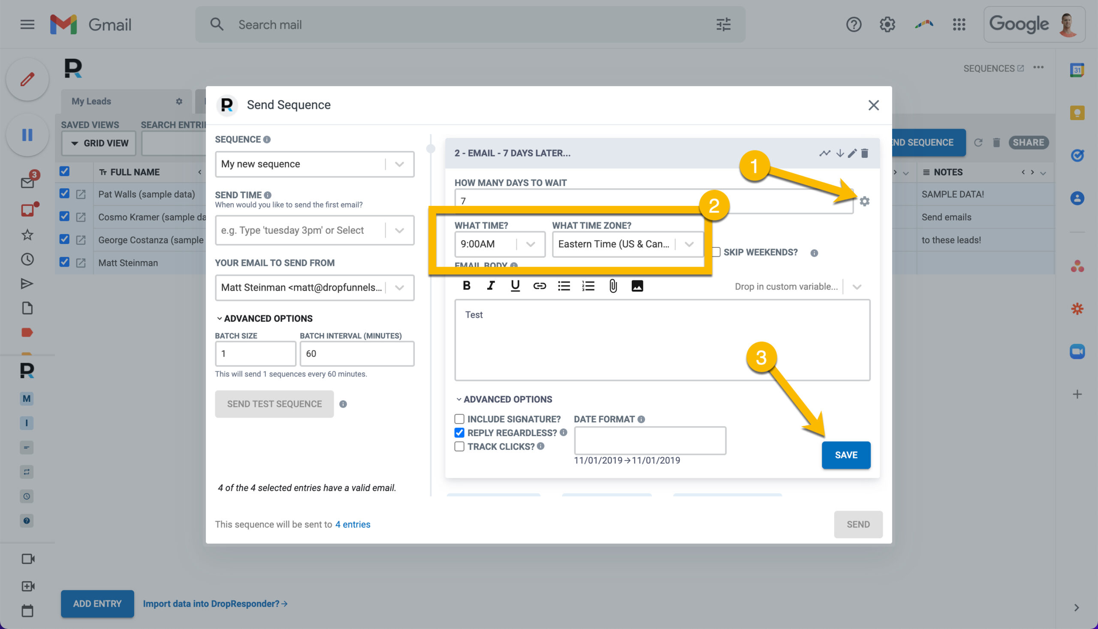Open the time zone dropdown
The width and height of the screenshot is (1098, 629).
click(x=627, y=244)
